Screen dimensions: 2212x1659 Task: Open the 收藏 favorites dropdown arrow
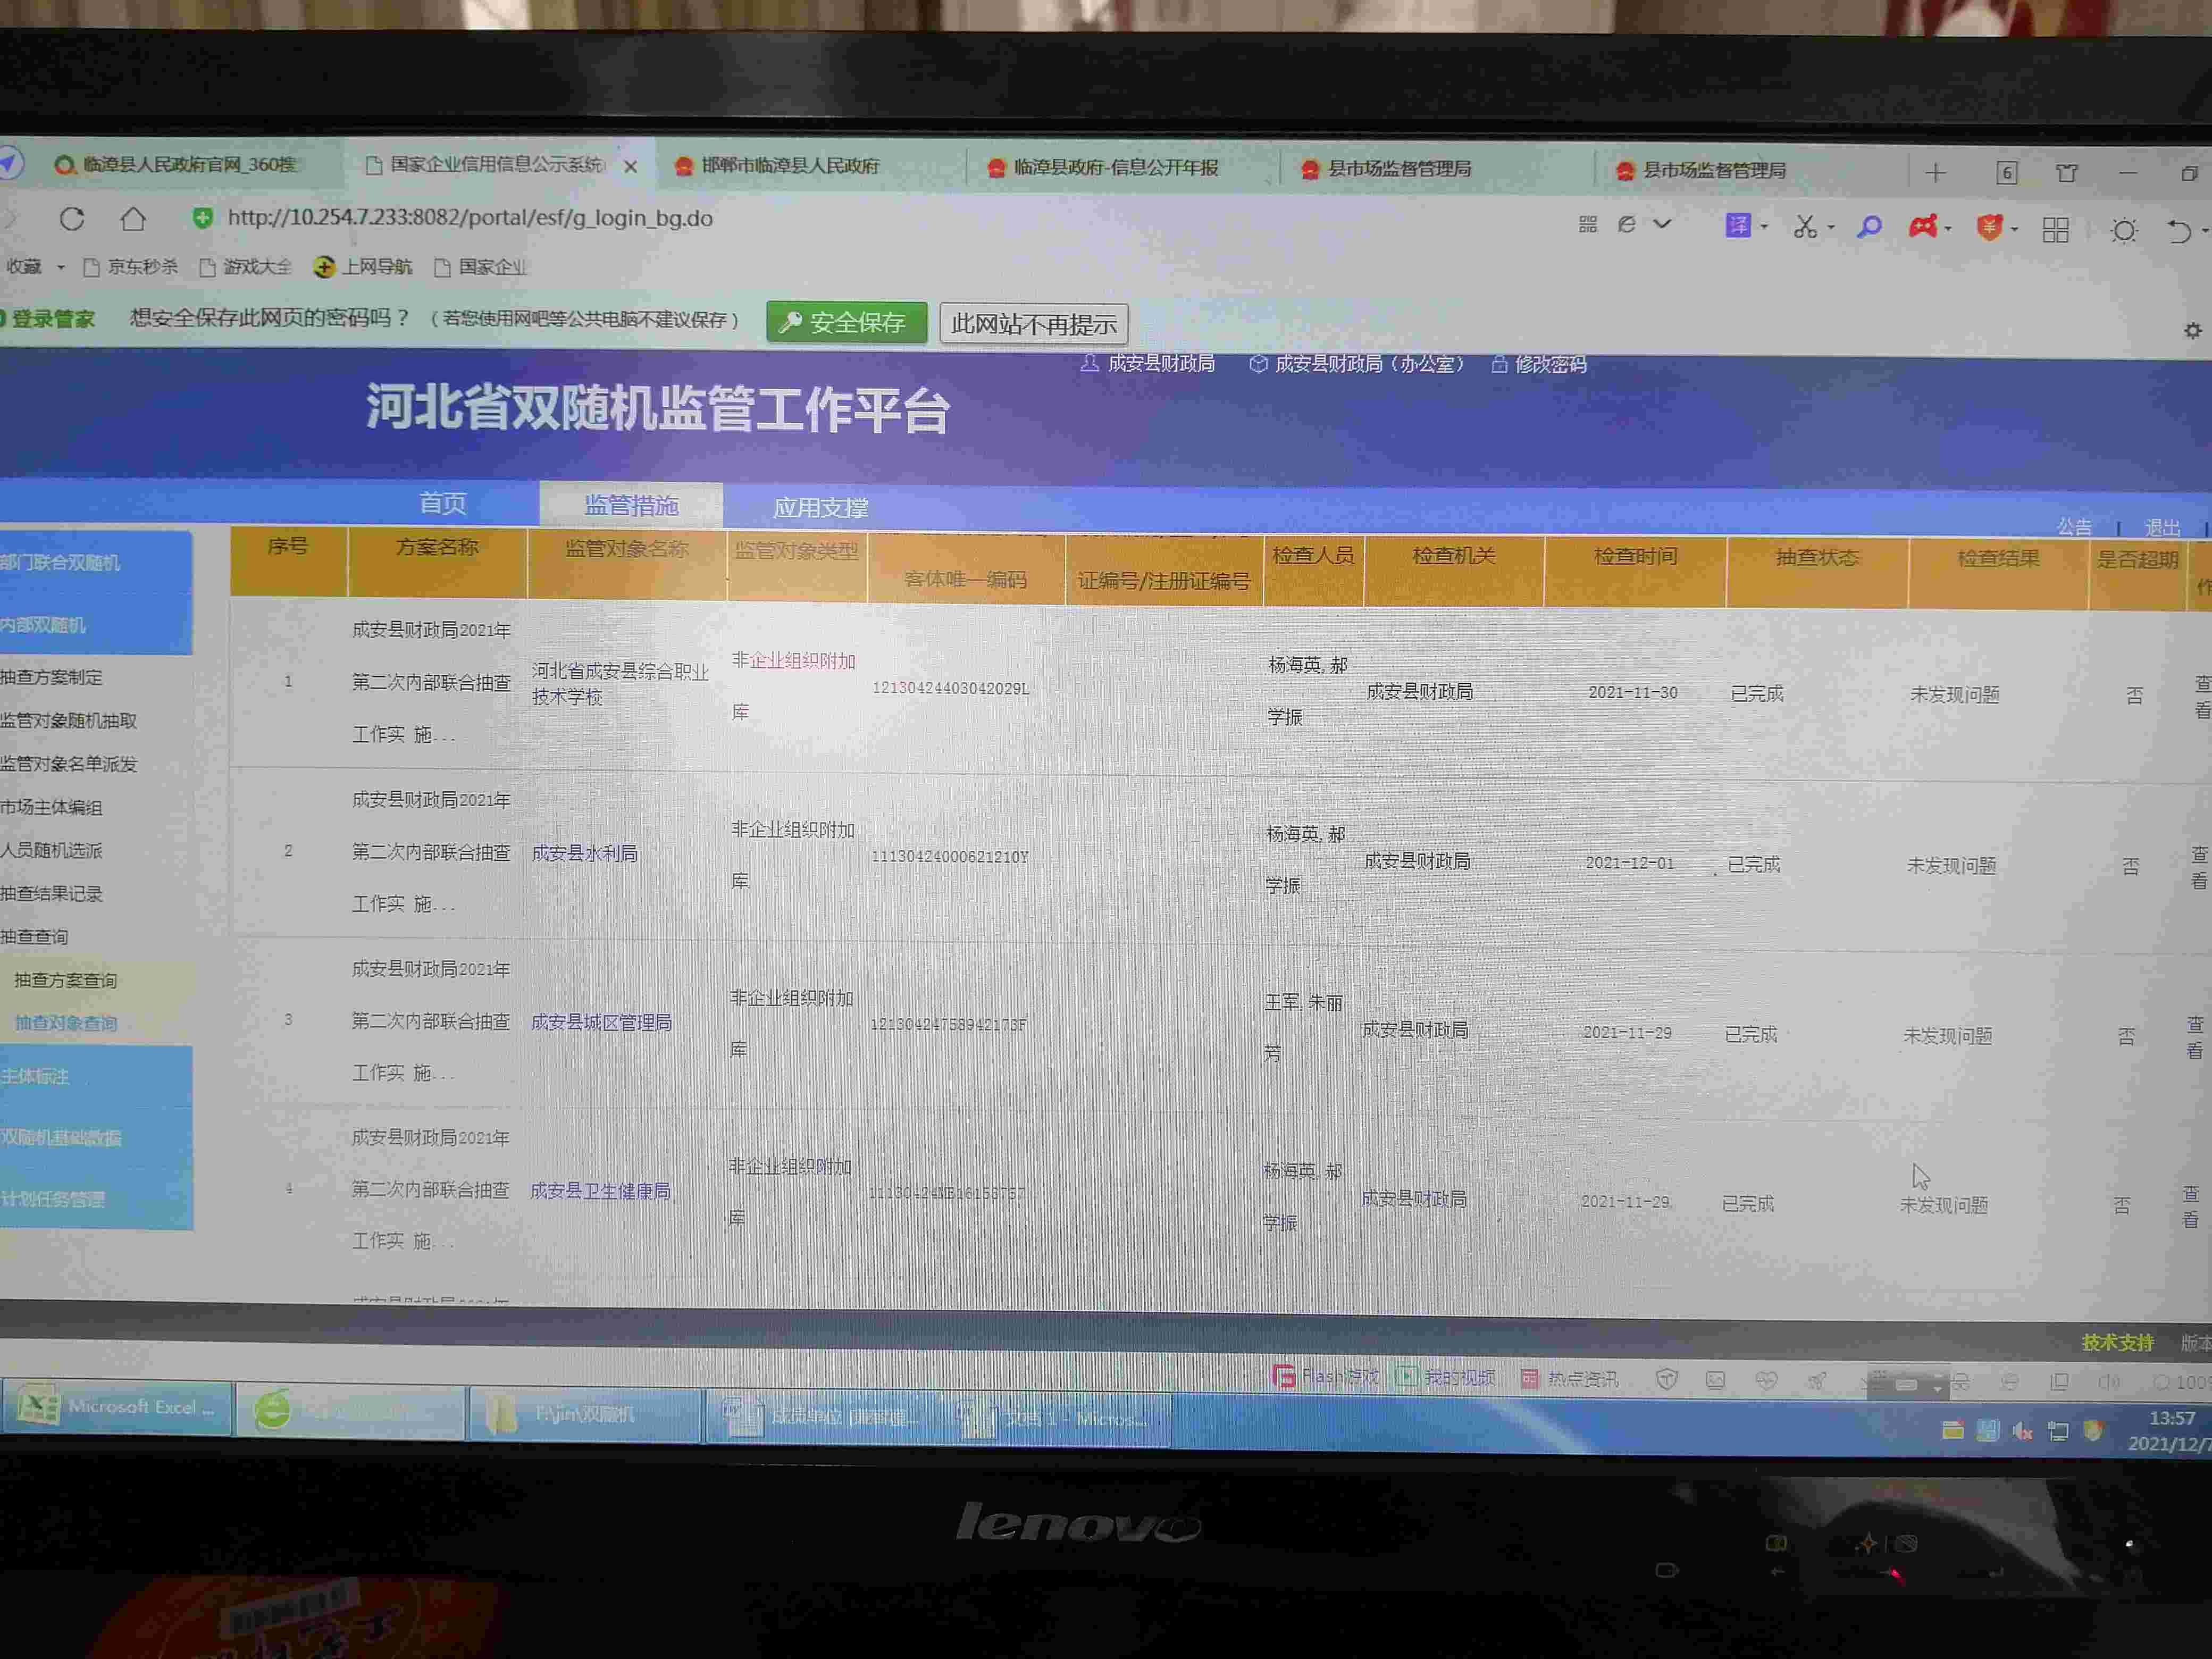coord(60,267)
